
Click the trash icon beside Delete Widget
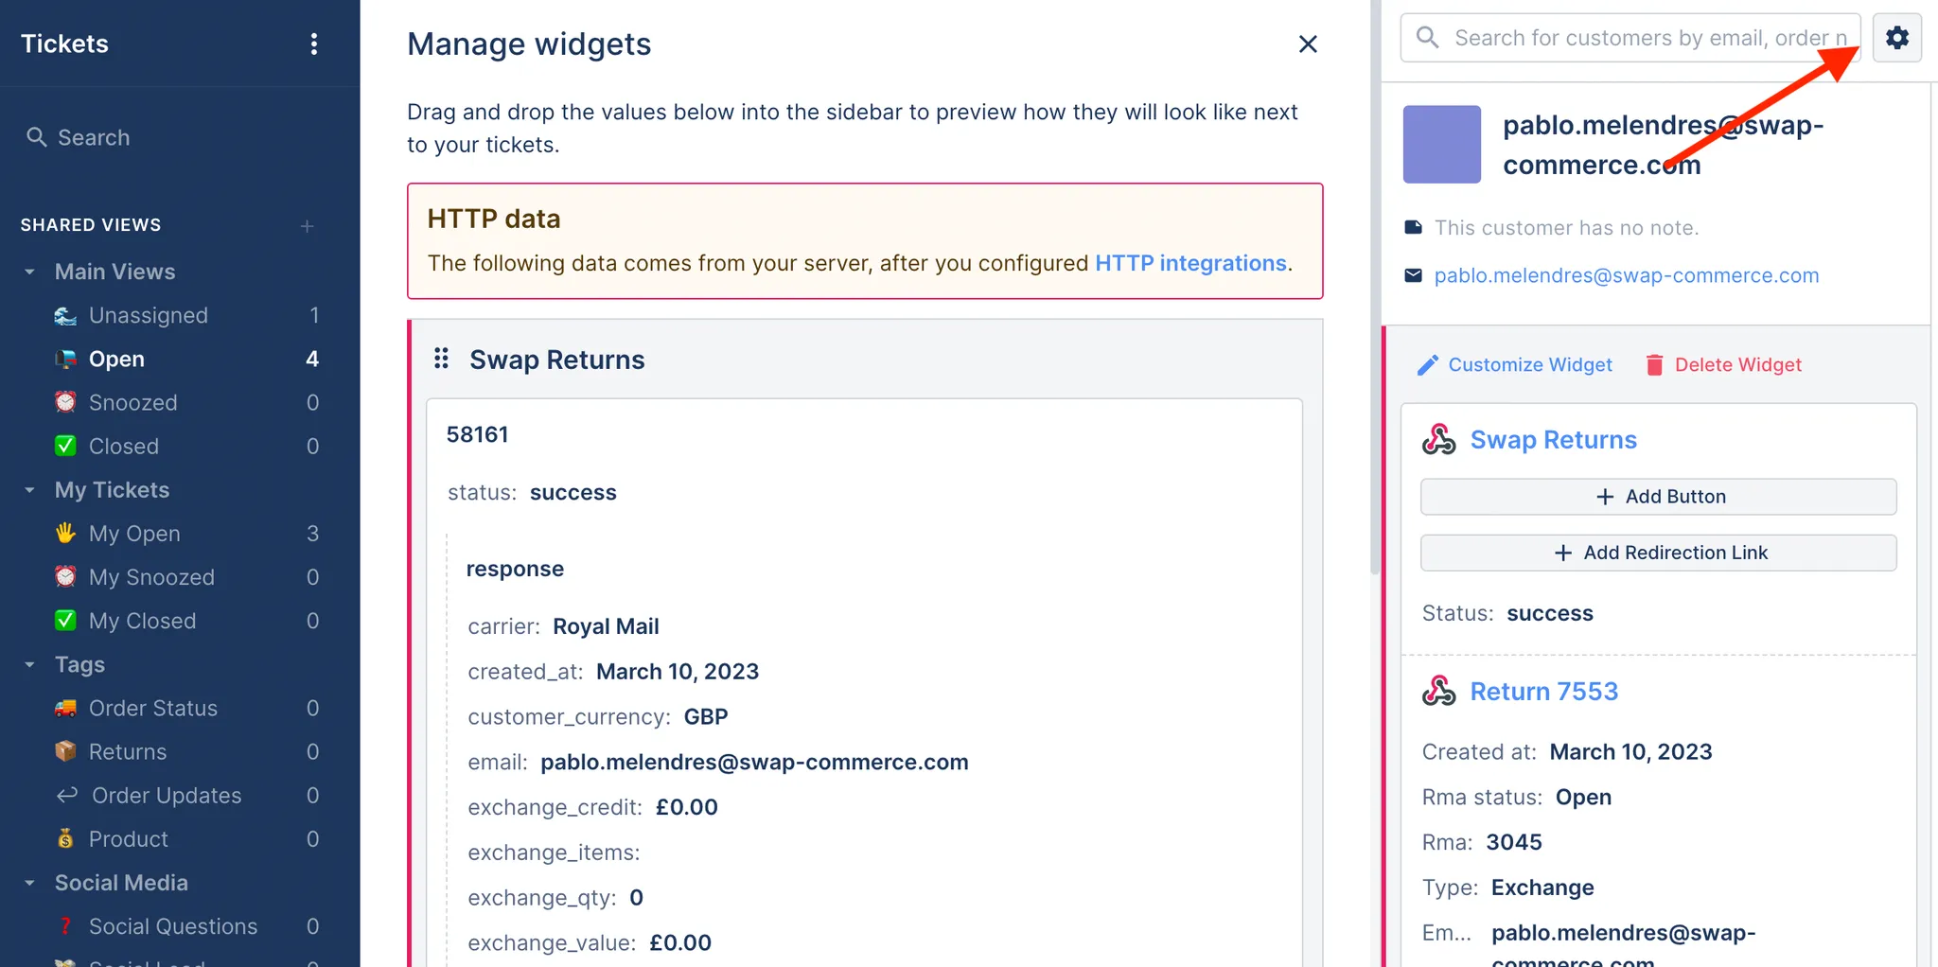(x=1654, y=365)
